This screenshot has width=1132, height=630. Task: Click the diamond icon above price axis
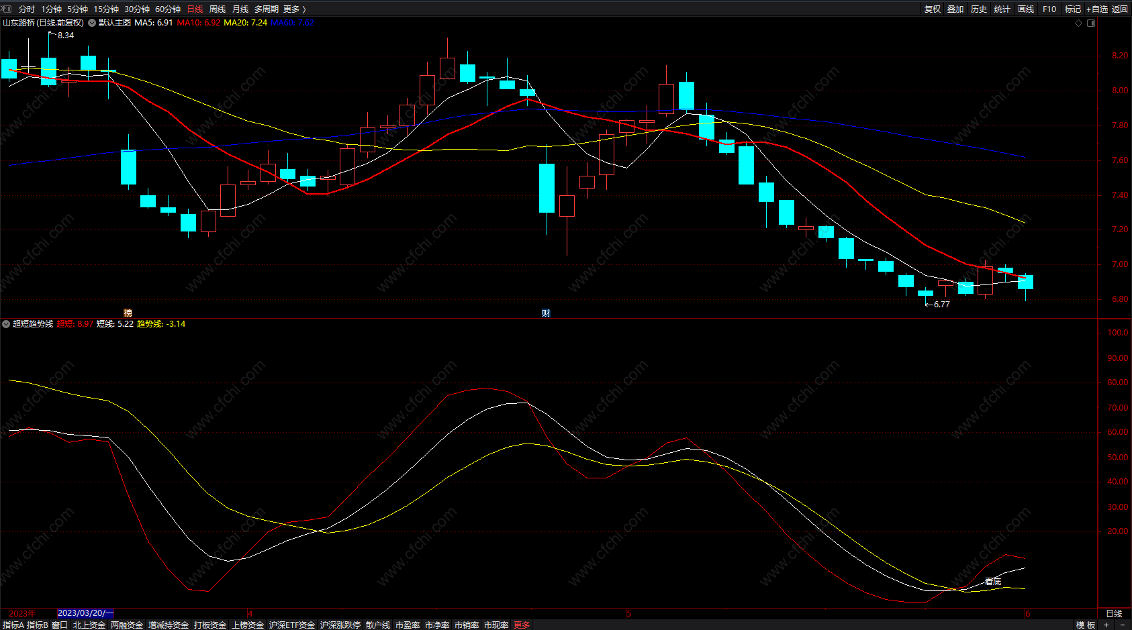[1079, 23]
